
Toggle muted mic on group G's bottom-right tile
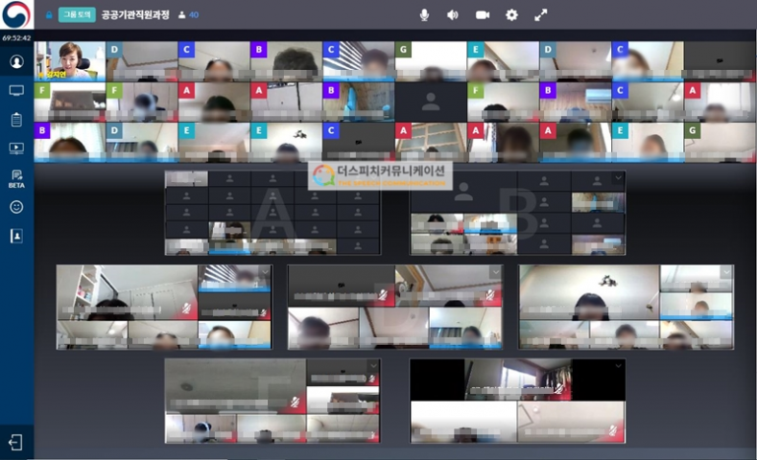[614, 430]
